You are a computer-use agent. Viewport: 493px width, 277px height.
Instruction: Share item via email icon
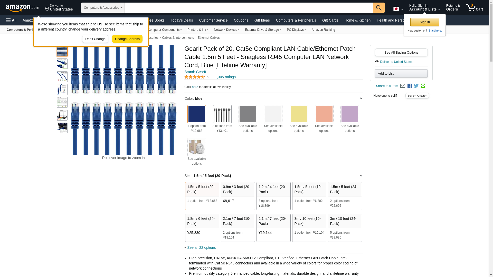(403, 86)
